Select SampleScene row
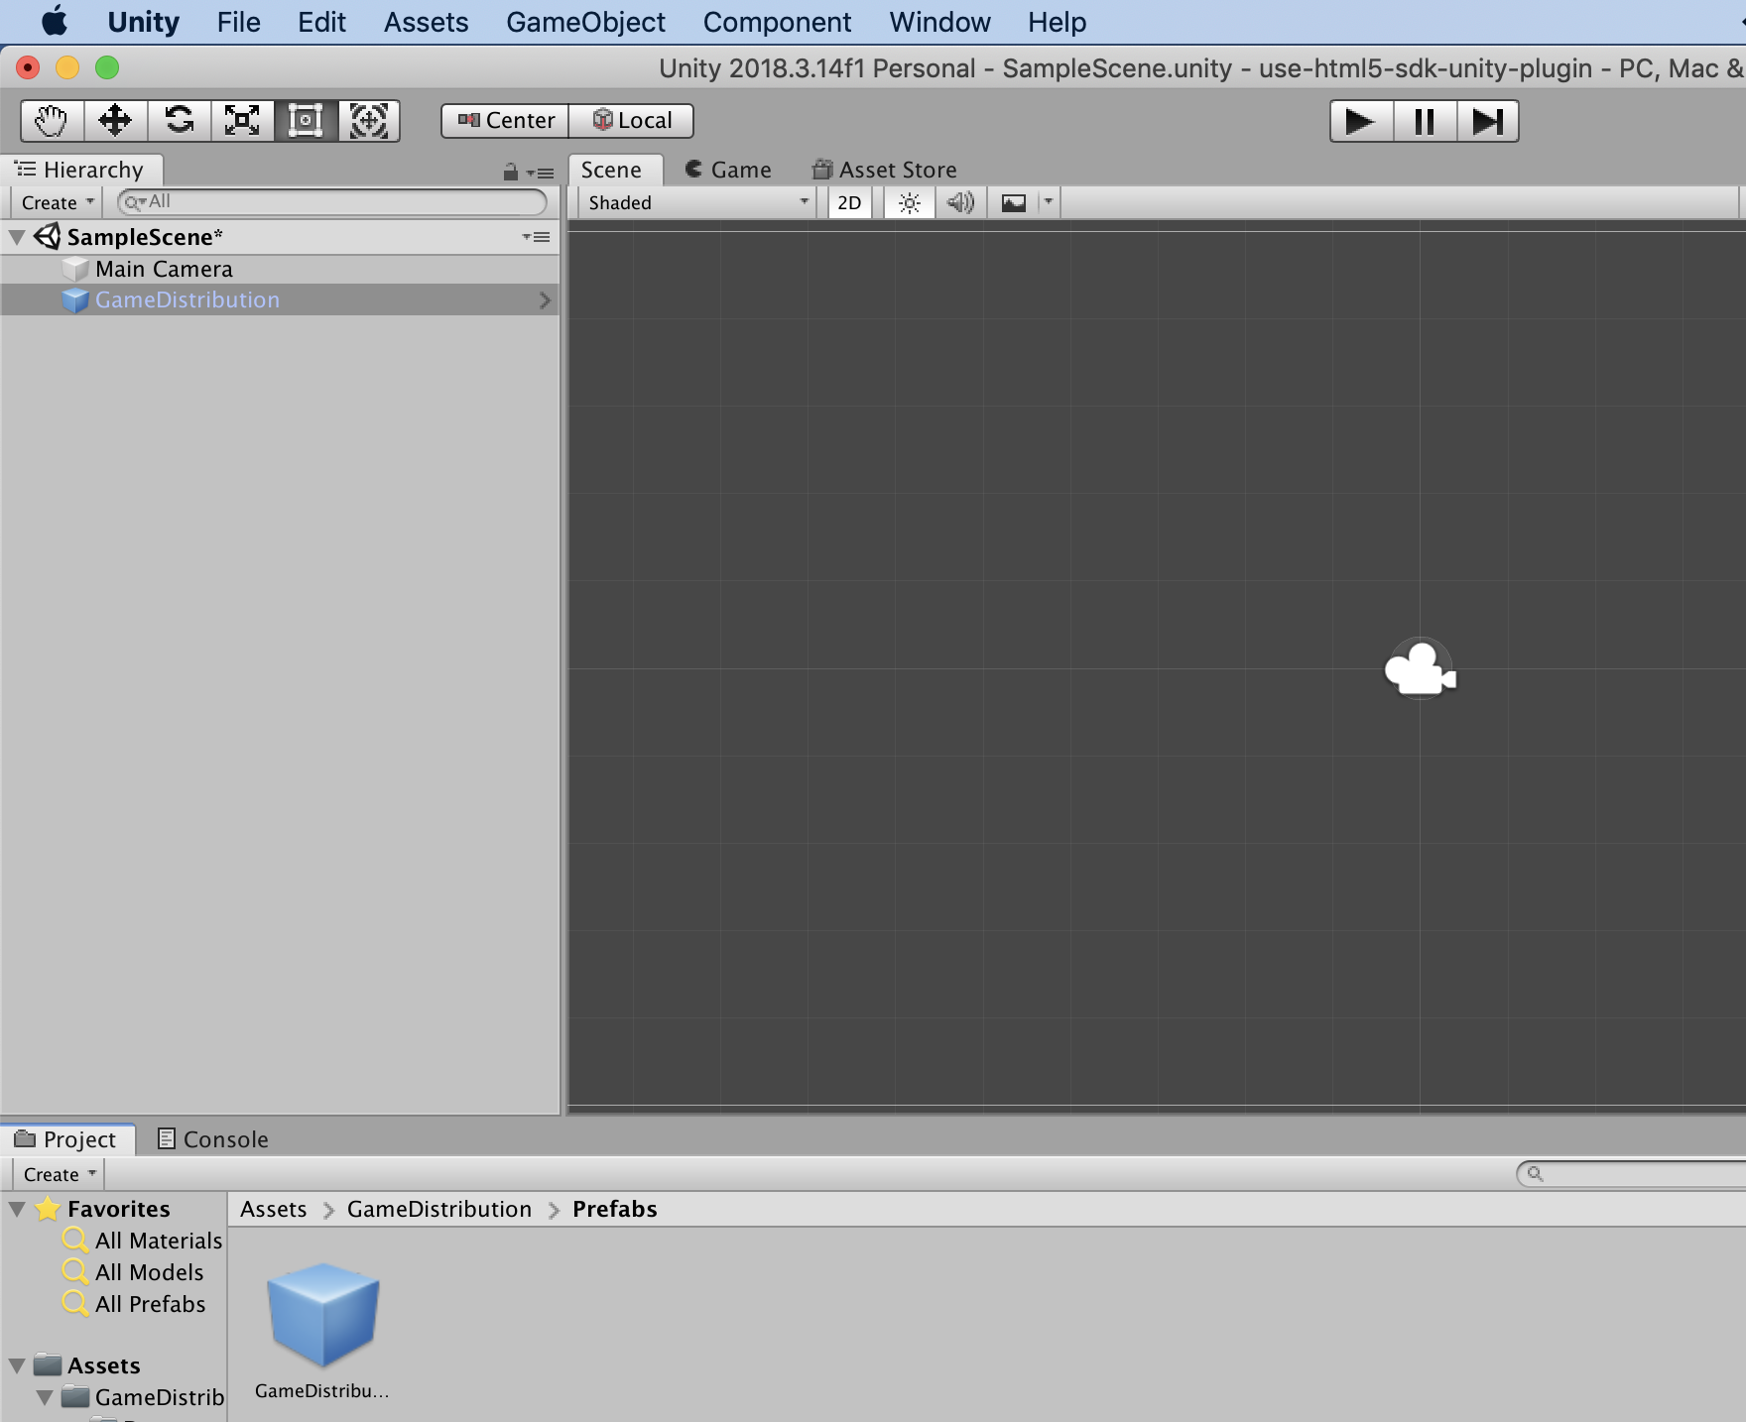The width and height of the screenshot is (1746, 1422). tap(280, 237)
